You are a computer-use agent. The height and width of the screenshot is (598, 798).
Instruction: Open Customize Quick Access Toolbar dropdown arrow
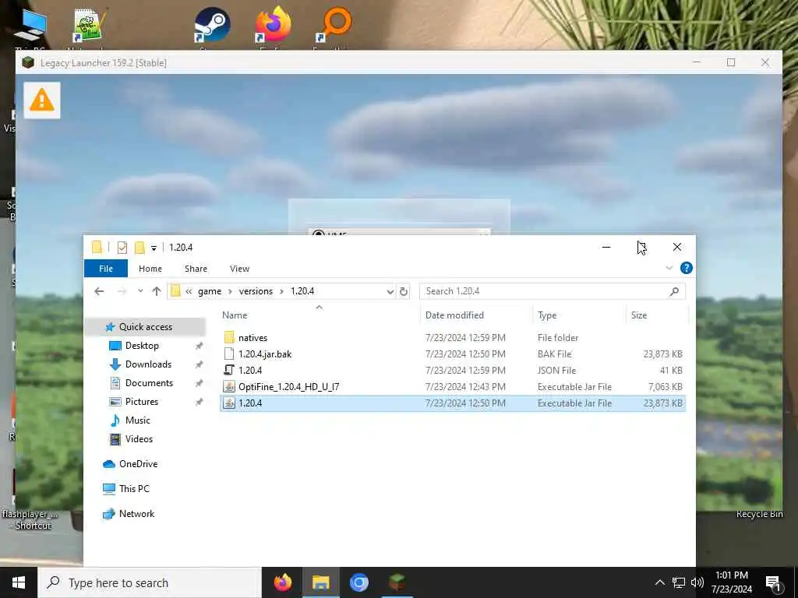click(x=154, y=248)
